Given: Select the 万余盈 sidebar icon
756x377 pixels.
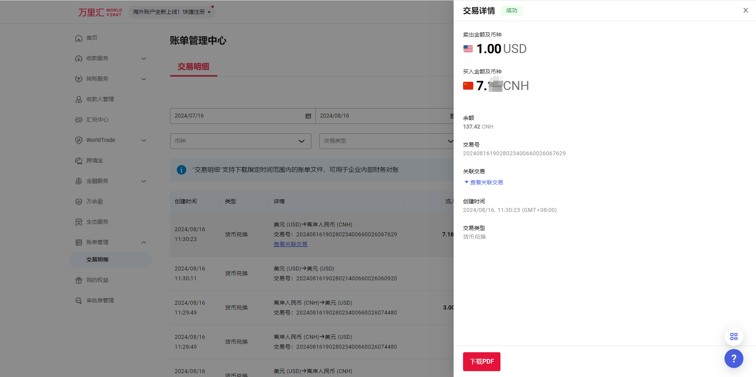Looking at the screenshot, I should [x=79, y=201].
